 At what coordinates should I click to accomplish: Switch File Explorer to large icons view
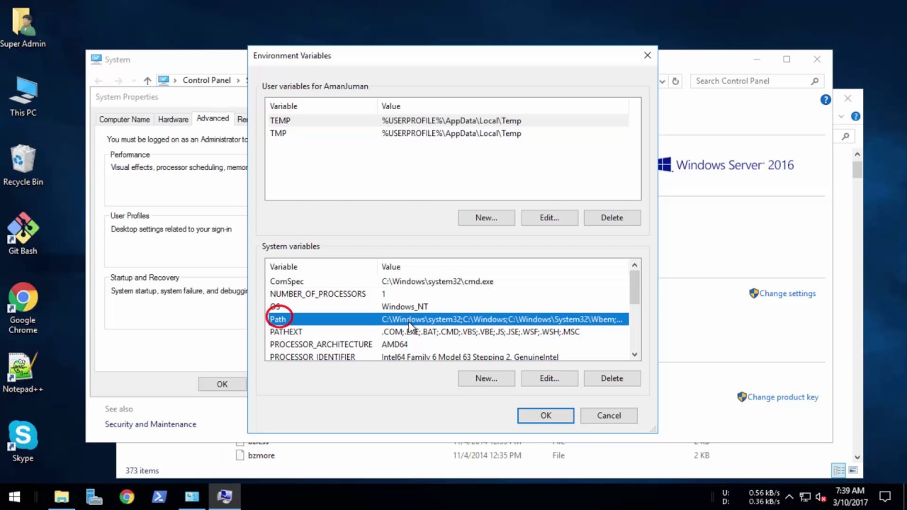pos(854,470)
